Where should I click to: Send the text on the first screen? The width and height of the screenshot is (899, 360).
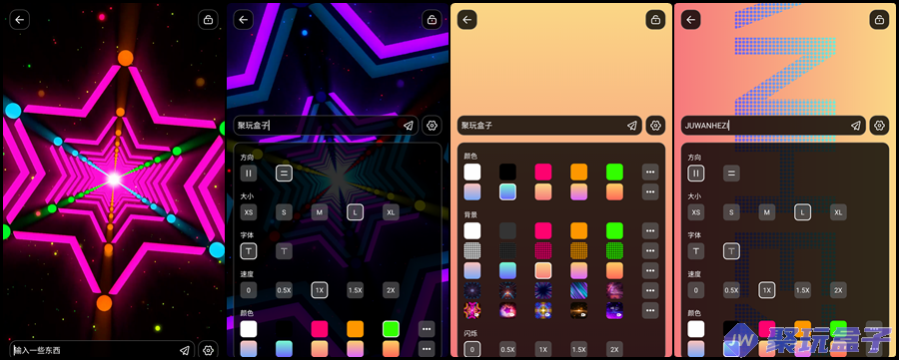pos(185,350)
